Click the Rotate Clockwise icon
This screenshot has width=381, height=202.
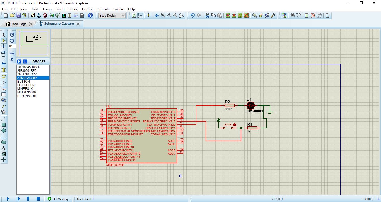pyautogui.click(x=12, y=35)
